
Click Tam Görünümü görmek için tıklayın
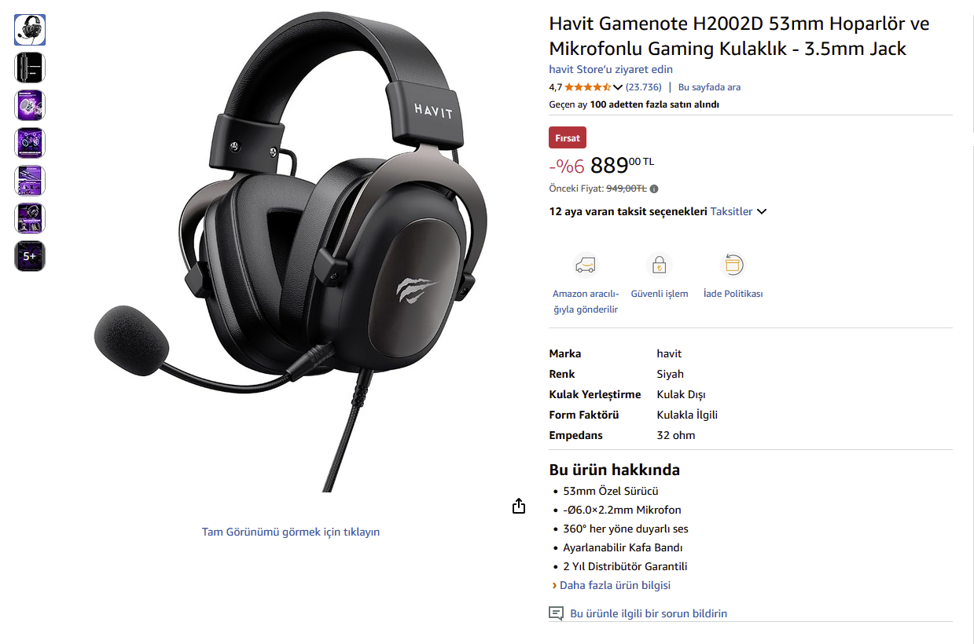[291, 532]
